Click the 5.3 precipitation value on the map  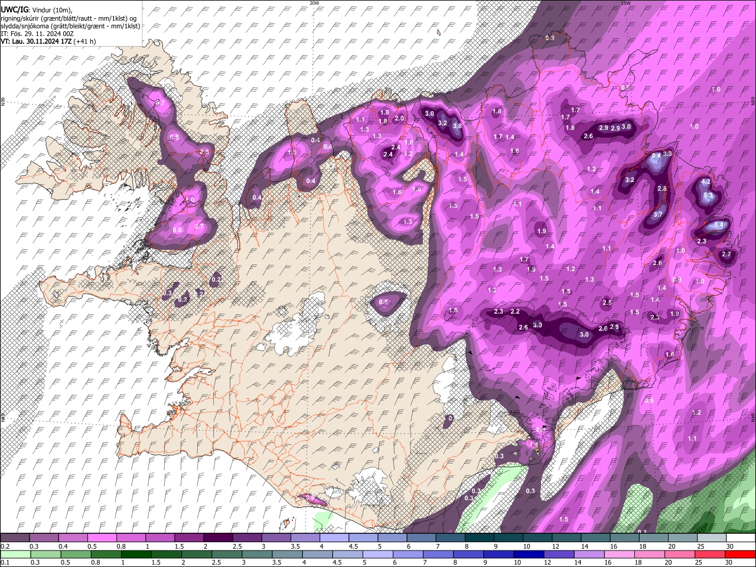pos(709,195)
